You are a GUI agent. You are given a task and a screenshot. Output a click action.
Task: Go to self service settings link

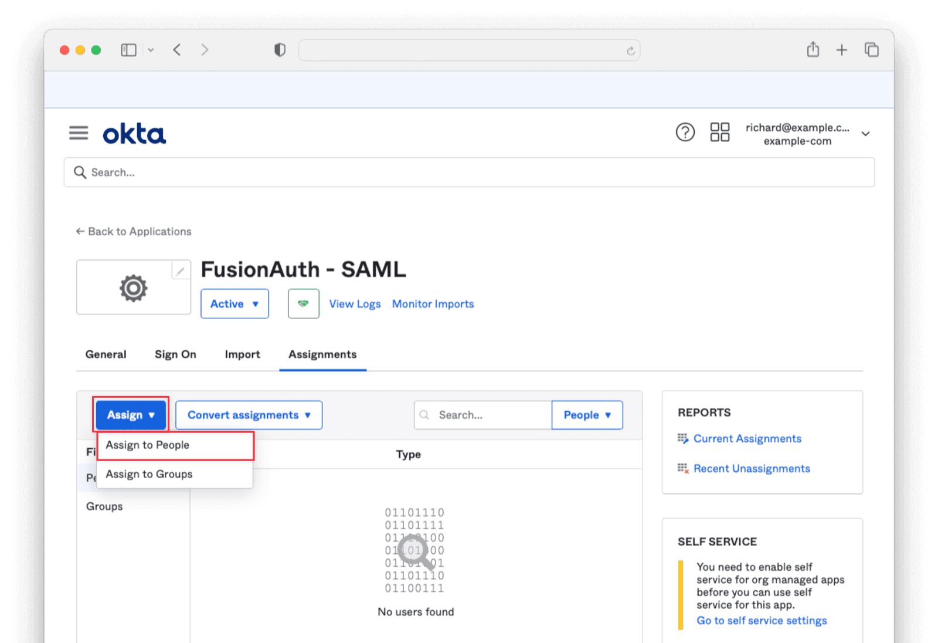click(x=762, y=621)
